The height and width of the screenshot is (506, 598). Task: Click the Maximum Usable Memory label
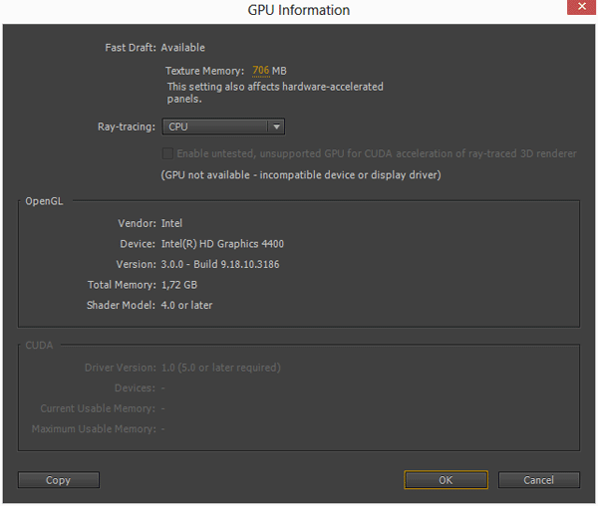coord(94,429)
